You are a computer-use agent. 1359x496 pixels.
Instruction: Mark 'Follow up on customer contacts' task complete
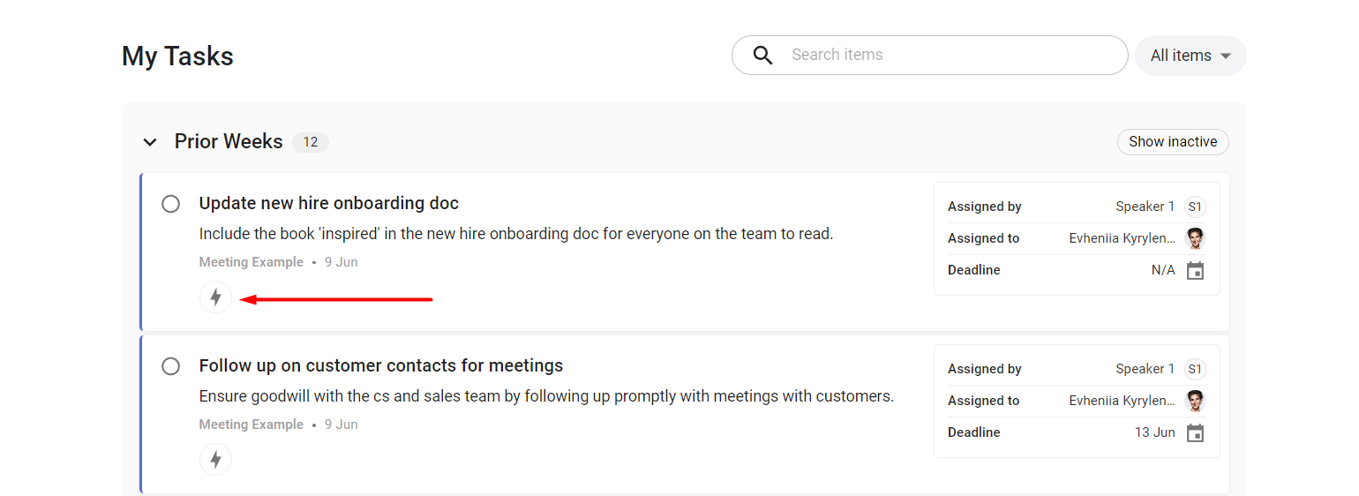pos(171,366)
